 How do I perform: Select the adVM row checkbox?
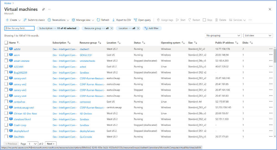[6, 49]
